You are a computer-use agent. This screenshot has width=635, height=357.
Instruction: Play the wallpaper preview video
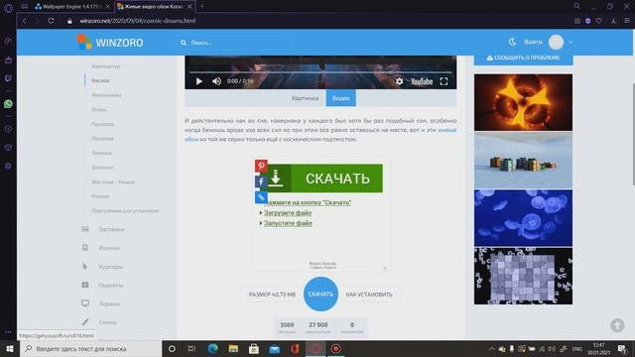coord(198,81)
